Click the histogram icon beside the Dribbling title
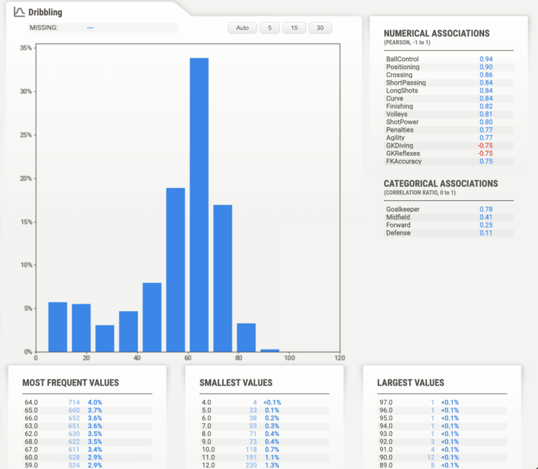Image resolution: width=538 pixels, height=469 pixels. point(20,12)
